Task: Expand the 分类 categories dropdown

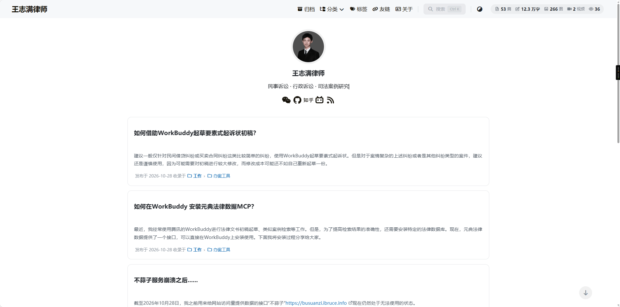Action: click(x=332, y=9)
